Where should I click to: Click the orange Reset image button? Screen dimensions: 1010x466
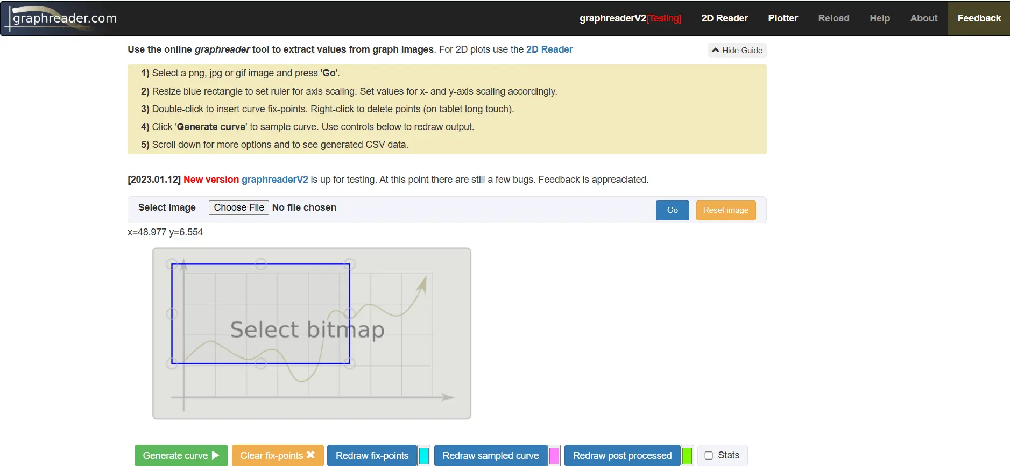[x=726, y=210]
